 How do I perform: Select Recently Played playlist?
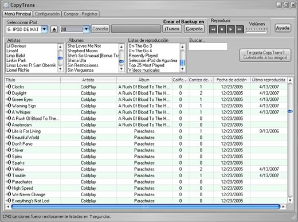pos(143,56)
